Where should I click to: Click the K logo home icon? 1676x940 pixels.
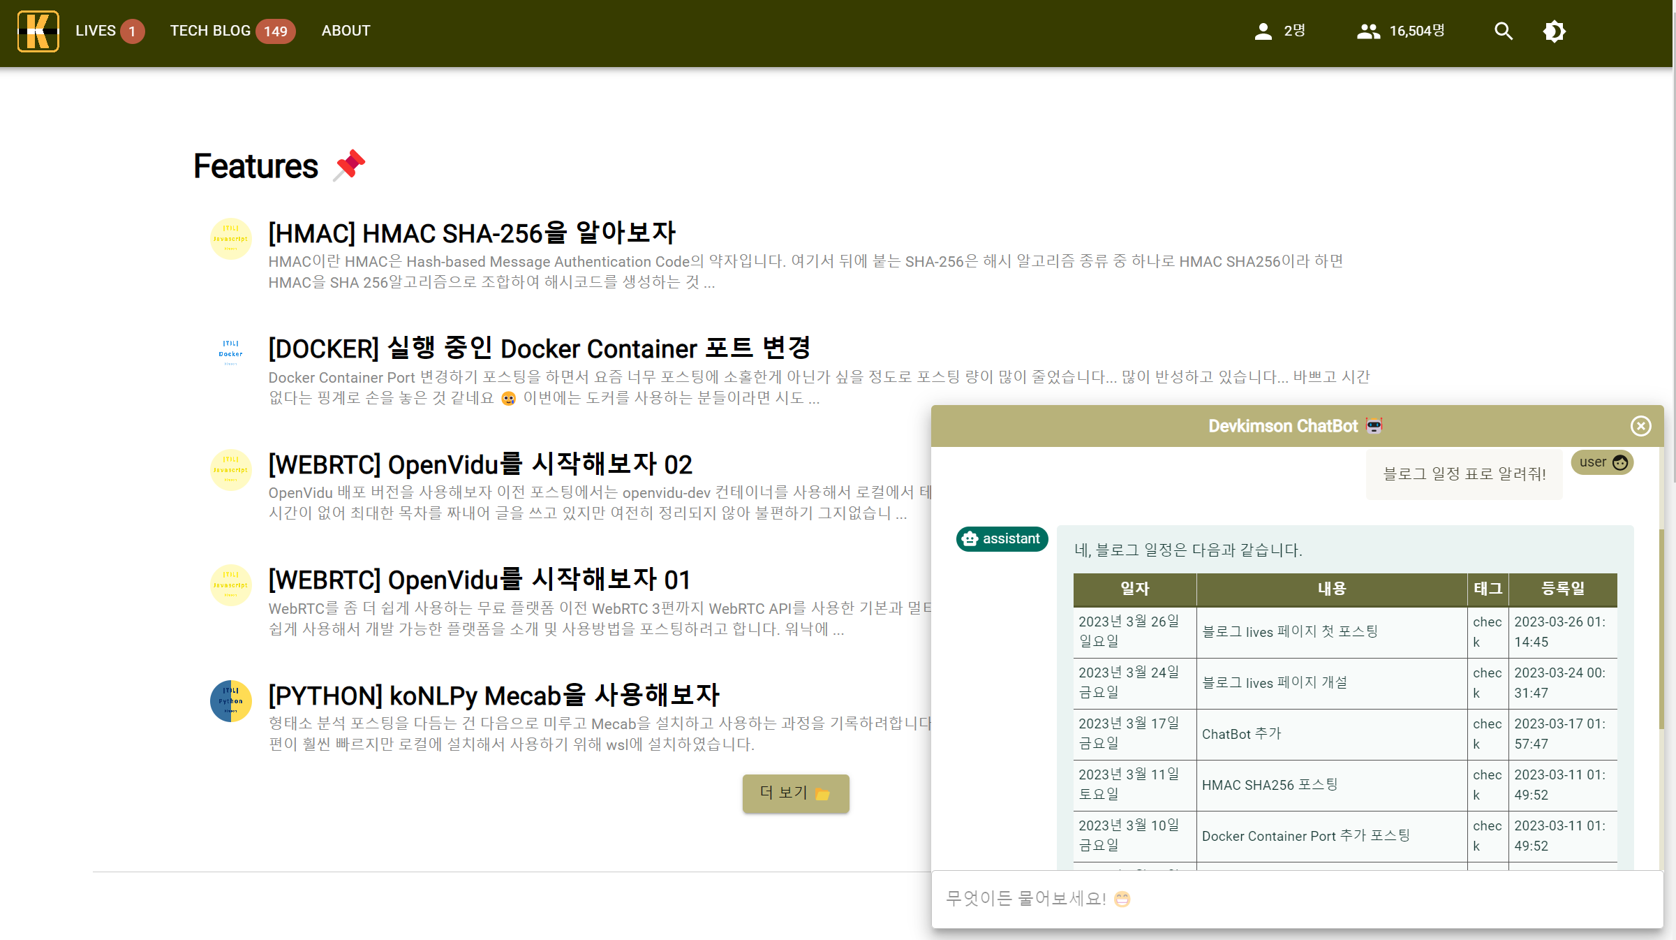38,31
